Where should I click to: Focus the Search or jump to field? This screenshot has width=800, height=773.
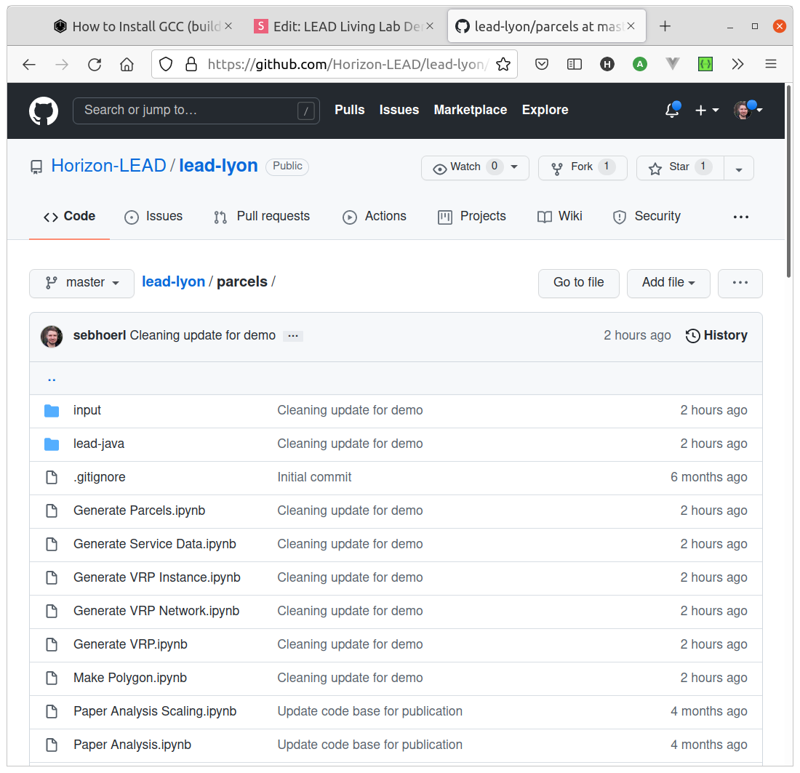pyautogui.click(x=196, y=111)
